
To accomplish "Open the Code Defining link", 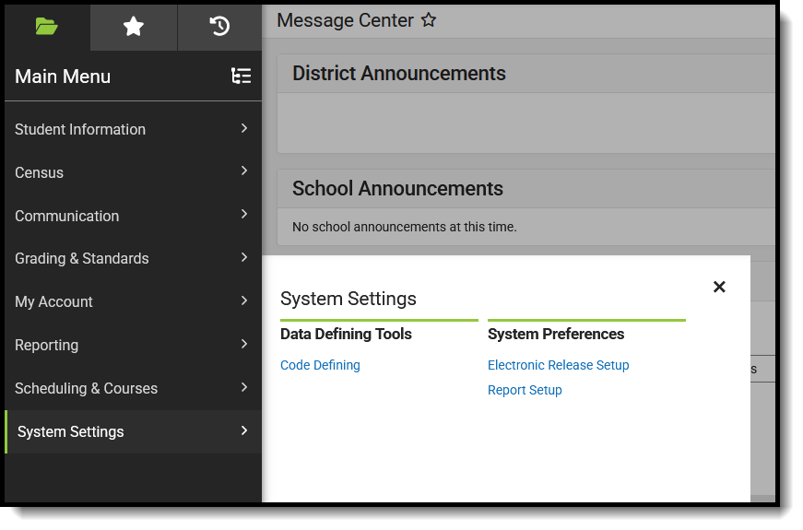I will [x=320, y=365].
